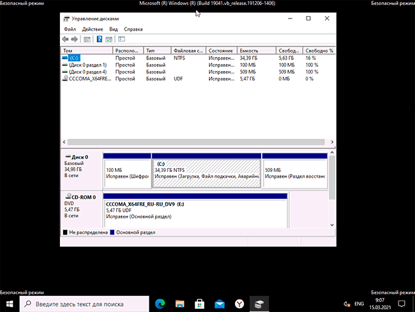Screen dimensions: 415x312
Task: Click the UDF file system cell
Action: [178, 79]
